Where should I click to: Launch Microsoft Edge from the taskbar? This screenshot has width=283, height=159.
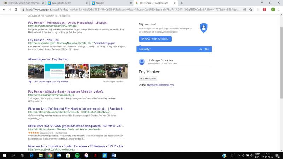[31, 155]
